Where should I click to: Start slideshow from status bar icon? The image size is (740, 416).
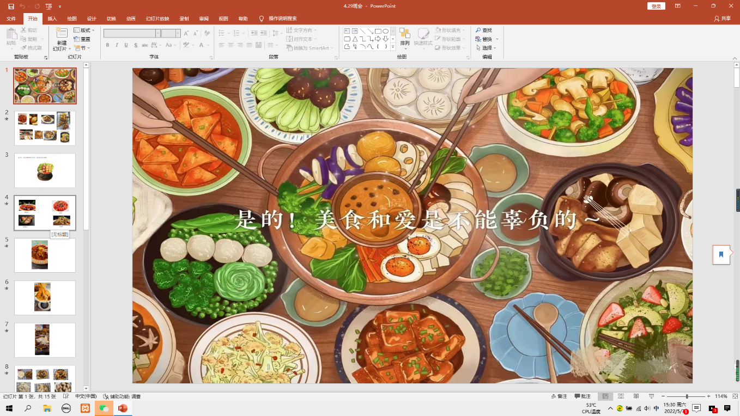click(651, 396)
